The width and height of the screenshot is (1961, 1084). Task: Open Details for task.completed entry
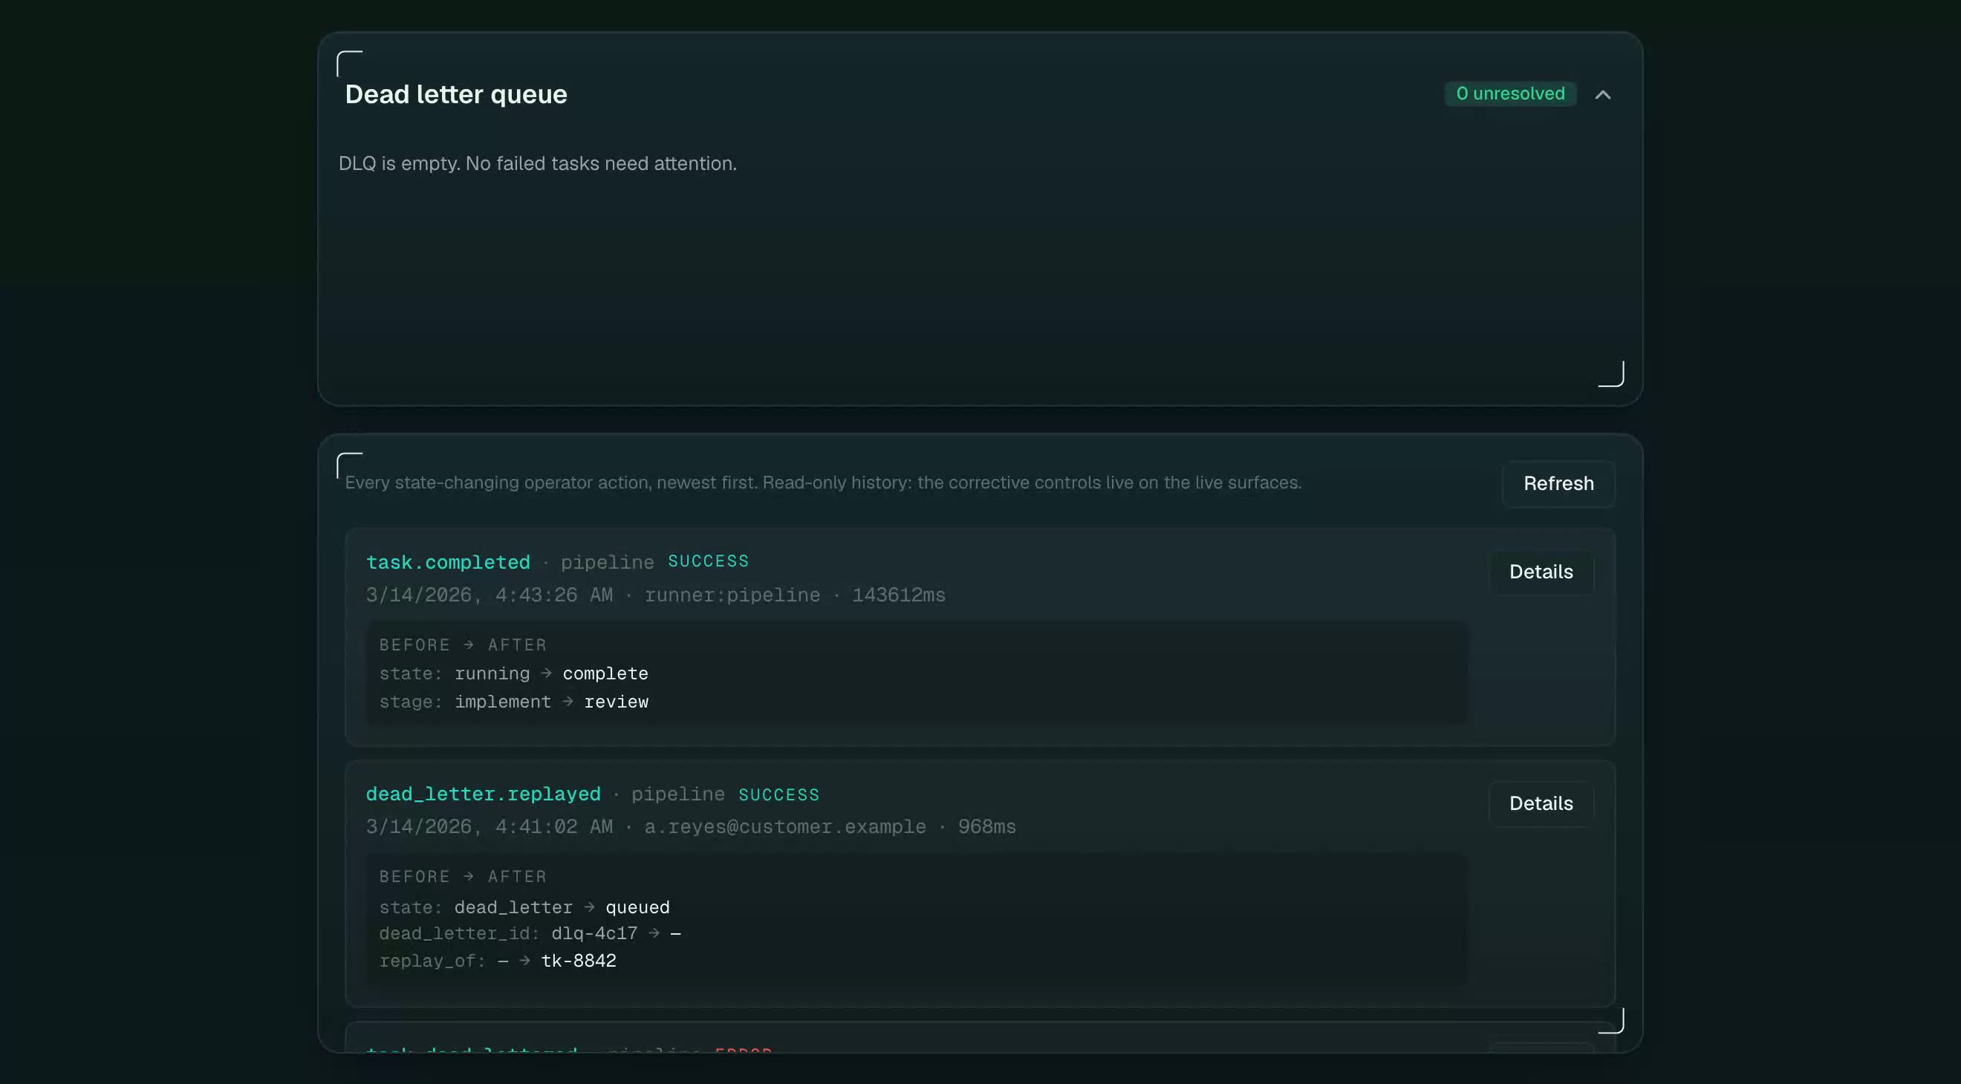point(1541,571)
